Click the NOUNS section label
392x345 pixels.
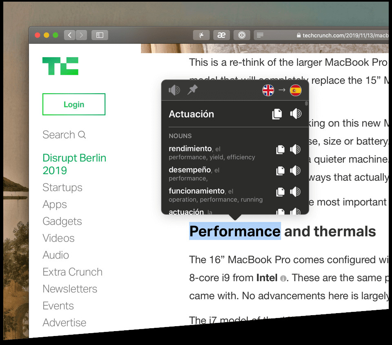point(180,136)
